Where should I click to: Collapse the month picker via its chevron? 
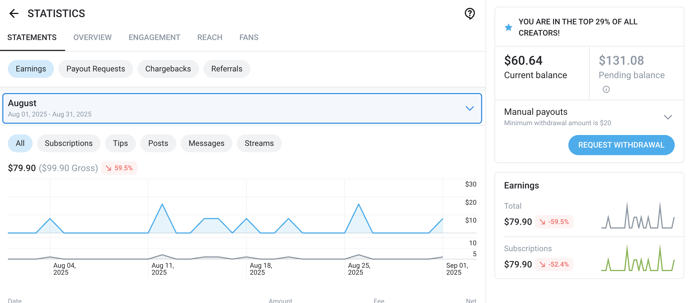[x=470, y=108]
